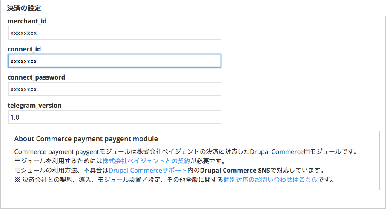Follow the Drupal Commerceサポート link
The height and width of the screenshot is (211, 387).
pos(148,170)
